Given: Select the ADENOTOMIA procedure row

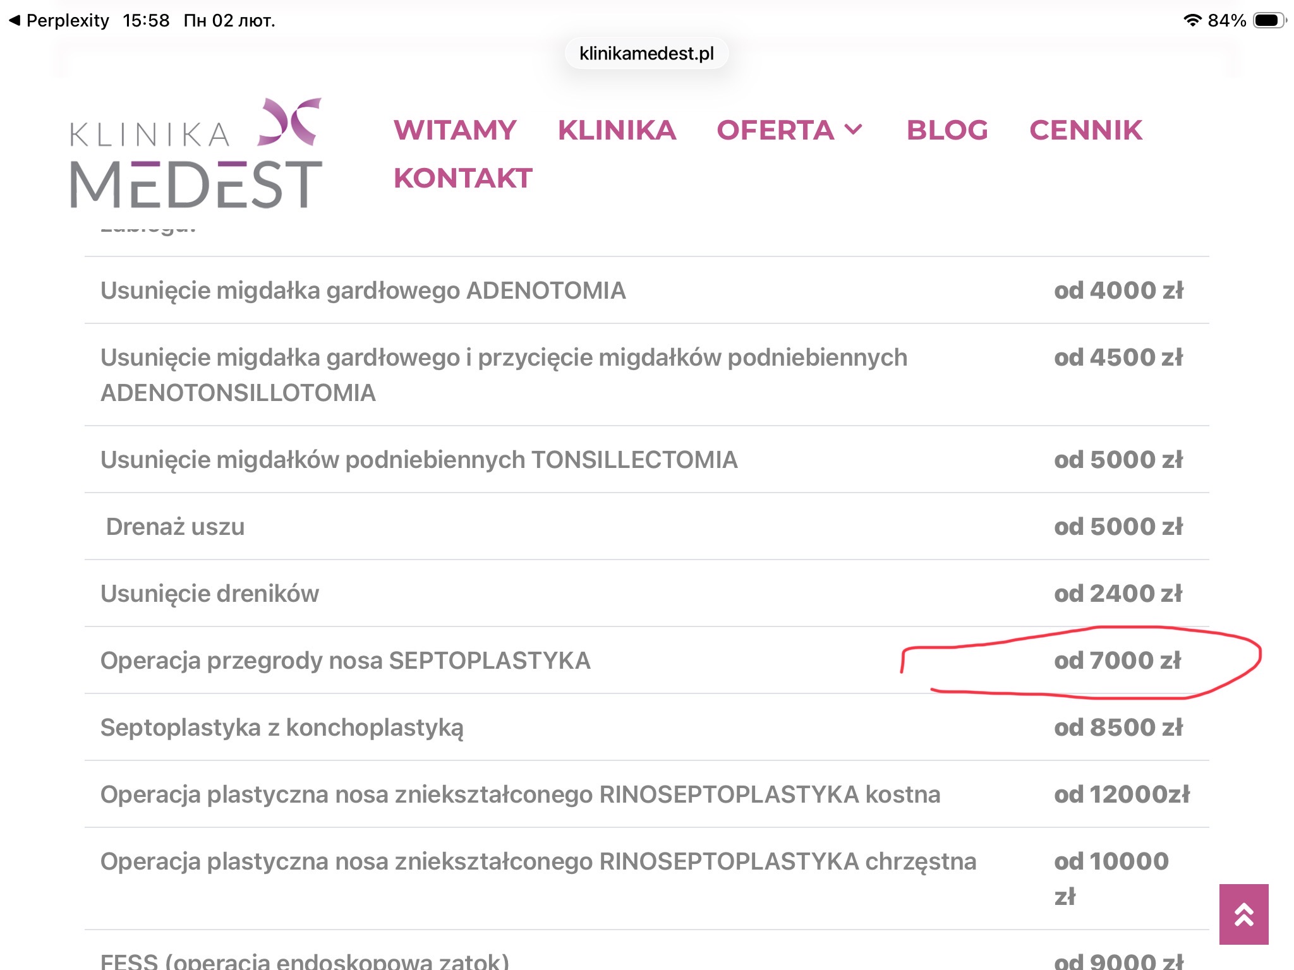Looking at the screenshot, I should pos(363,290).
